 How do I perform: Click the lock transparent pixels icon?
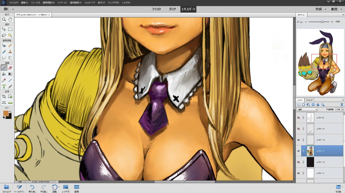click(x=322, y=105)
